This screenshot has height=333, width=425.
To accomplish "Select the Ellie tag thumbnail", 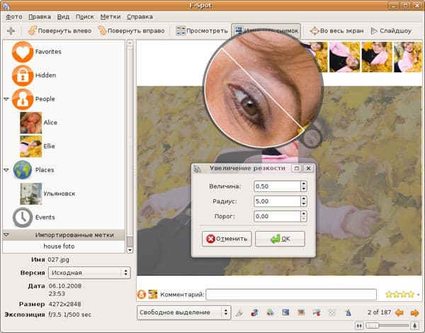I will (31, 147).
